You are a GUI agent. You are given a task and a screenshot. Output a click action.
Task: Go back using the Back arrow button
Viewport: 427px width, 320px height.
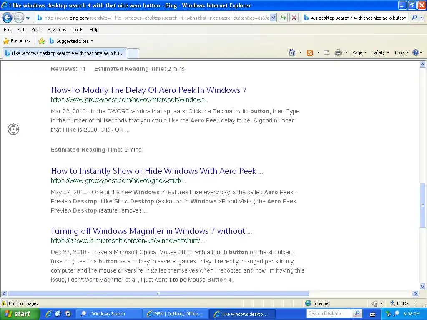[8, 18]
